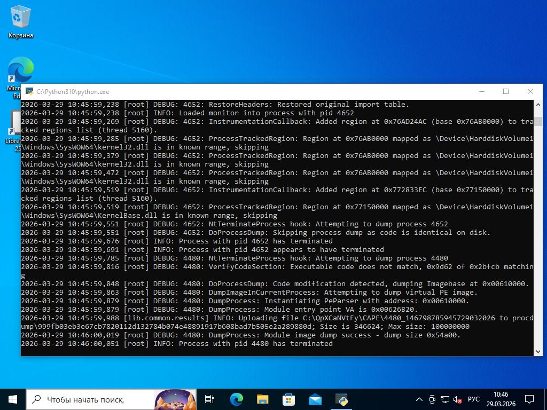
Task: Open the Recycle Bin (Корзина) desktop icon
Action: [20, 21]
